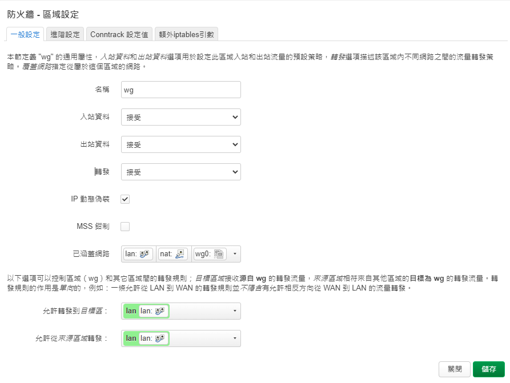Screen dimensions: 510x383
Task: Click lan icon in 允許轉發到目標區 field
Action: (x=160, y=311)
